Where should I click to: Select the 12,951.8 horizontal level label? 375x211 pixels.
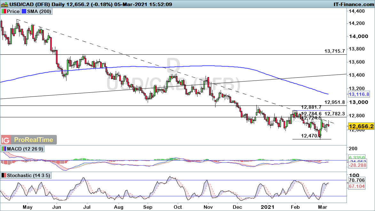pos(334,102)
